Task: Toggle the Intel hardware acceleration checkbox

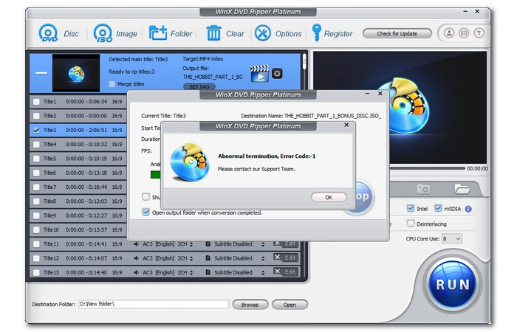Action: 411,209
